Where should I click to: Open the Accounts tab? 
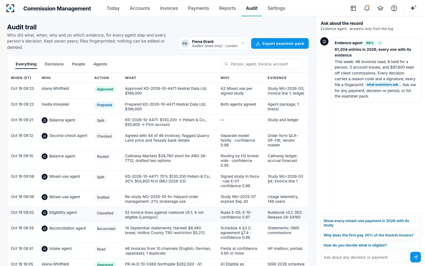coord(140,8)
